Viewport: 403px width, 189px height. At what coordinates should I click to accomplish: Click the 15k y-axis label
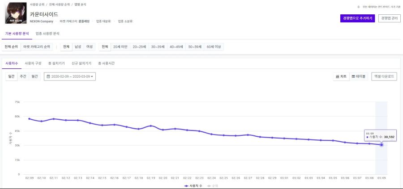[x=17, y=160]
